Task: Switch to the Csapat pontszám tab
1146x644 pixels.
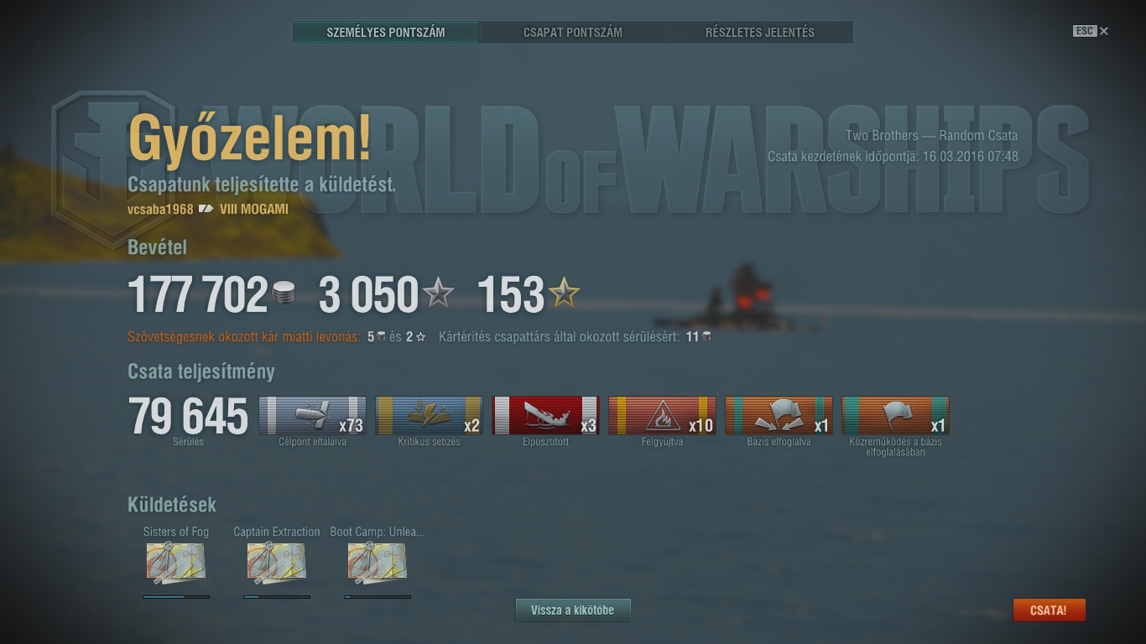Action: click(x=573, y=33)
